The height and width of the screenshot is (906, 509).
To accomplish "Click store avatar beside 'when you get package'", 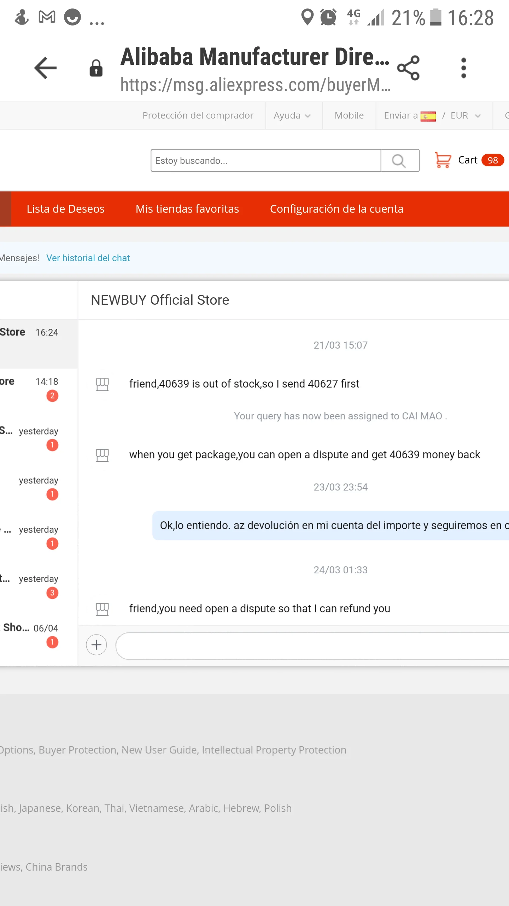I will tap(102, 455).
